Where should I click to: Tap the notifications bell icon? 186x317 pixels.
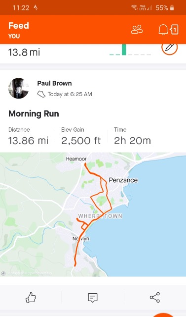pyautogui.click(x=163, y=30)
